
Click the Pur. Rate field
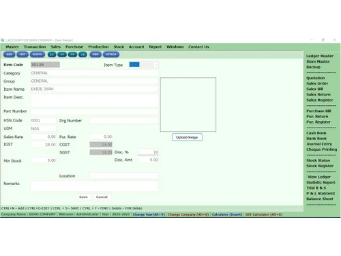tap(101, 137)
